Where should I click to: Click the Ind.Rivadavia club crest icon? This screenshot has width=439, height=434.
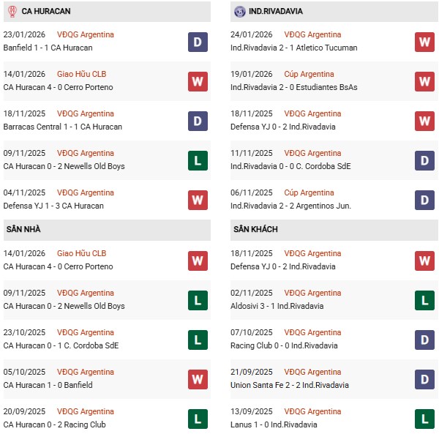coord(240,12)
